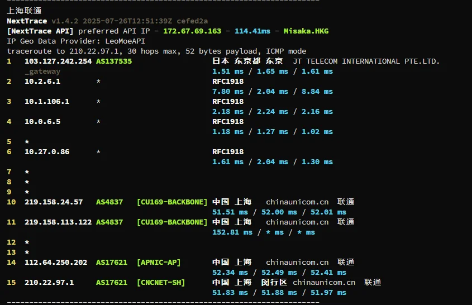This screenshot has height=305, width=472.
Task: Click hop 4 IP address 10.0.6.5
Action: click(x=42, y=121)
